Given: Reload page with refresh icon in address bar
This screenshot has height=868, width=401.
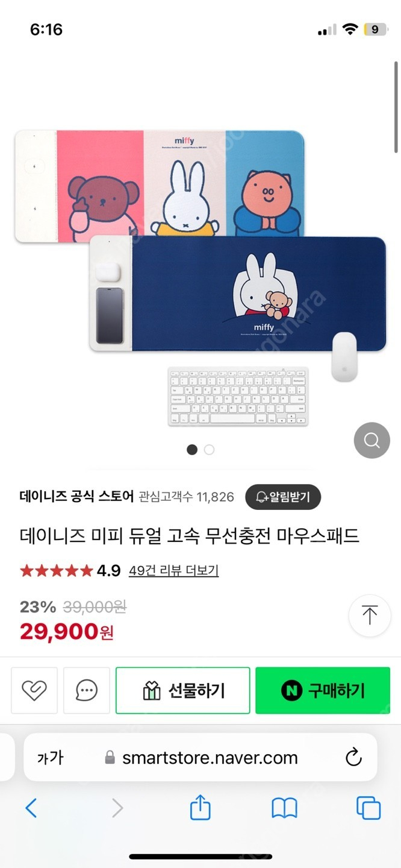Looking at the screenshot, I should click(353, 757).
